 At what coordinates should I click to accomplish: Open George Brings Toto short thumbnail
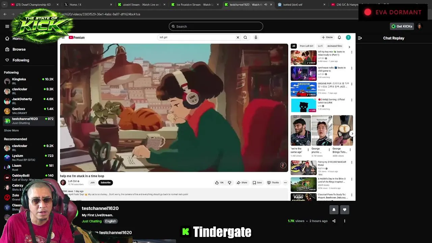pyautogui.click(x=343, y=131)
